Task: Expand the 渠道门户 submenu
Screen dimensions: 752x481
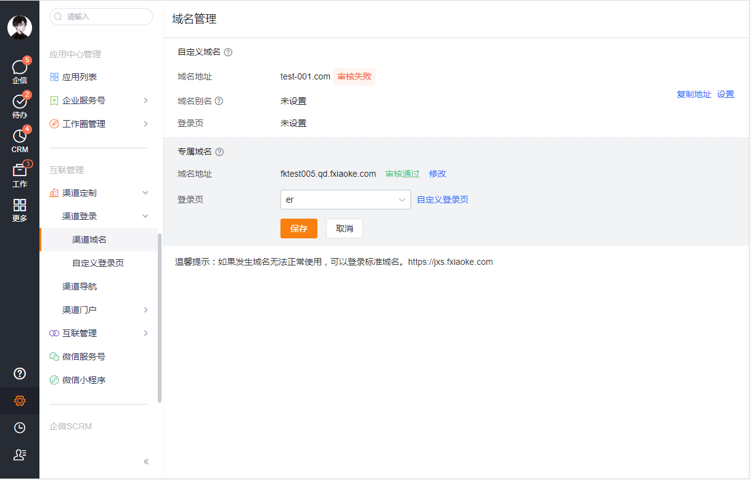Action: pyautogui.click(x=145, y=310)
